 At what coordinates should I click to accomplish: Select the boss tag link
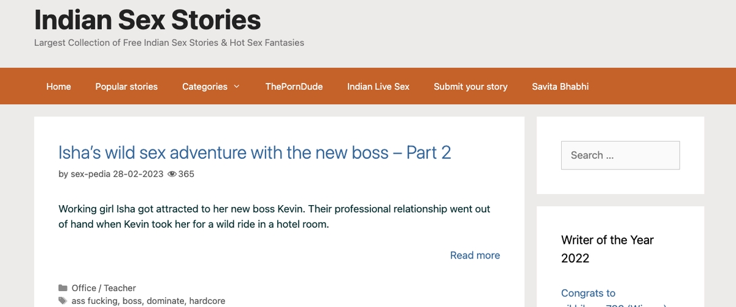point(131,301)
